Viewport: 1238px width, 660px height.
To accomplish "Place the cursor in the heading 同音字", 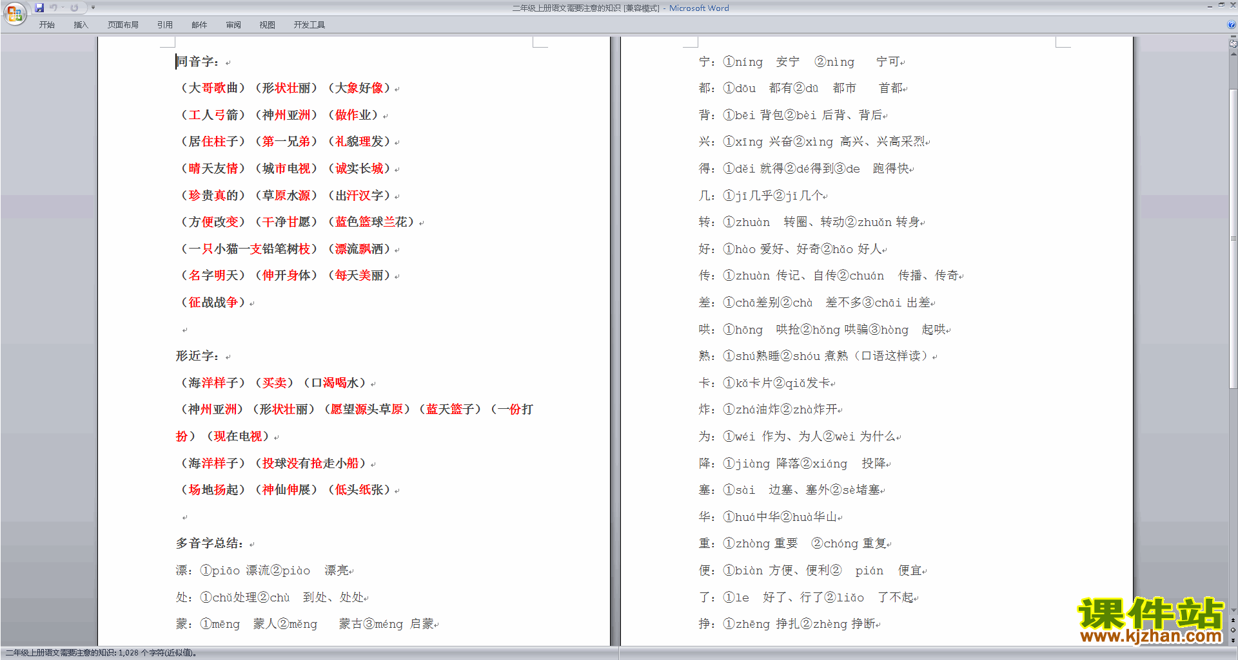I will pos(197,62).
